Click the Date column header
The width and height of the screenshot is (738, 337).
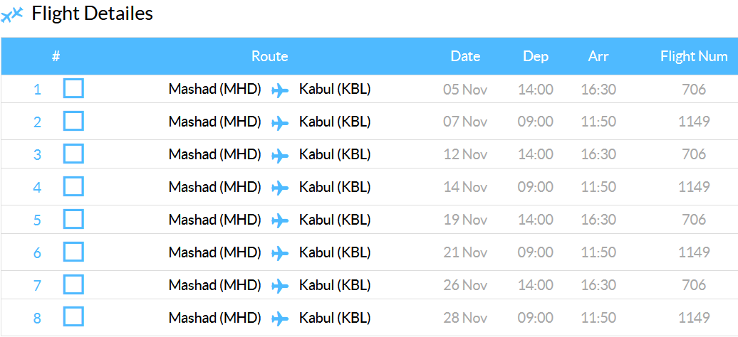(465, 56)
